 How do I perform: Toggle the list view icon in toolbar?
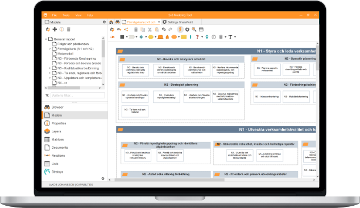coord(201,30)
